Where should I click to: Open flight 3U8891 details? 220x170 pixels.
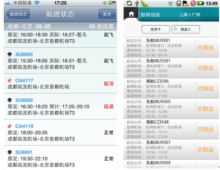pos(60,157)
